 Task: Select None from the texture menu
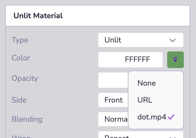click(x=147, y=83)
